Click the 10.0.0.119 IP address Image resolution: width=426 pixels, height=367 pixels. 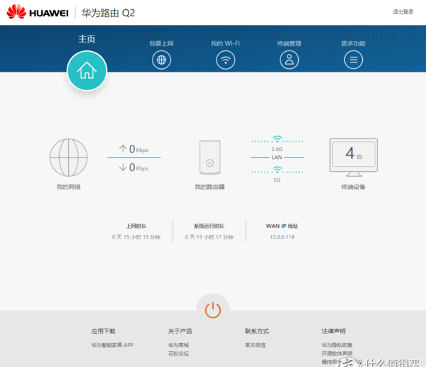[282, 237]
